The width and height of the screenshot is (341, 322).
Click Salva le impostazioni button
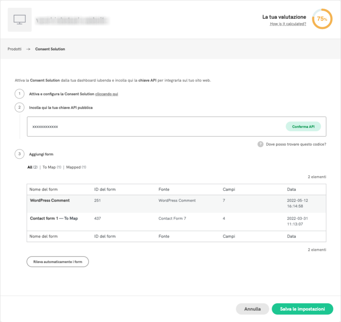pos(302,309)
